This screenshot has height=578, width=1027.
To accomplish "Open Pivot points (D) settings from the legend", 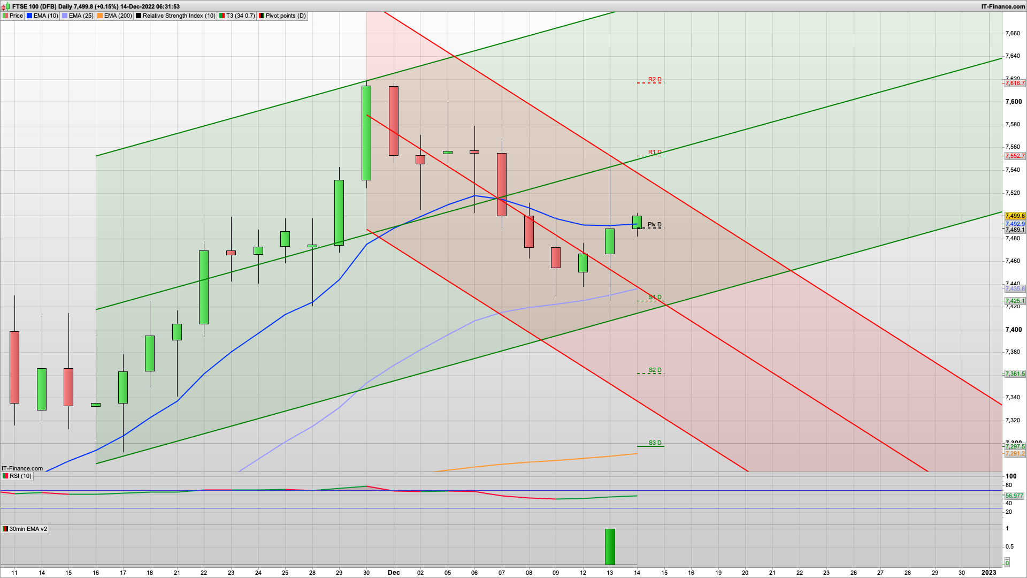I will coord(283,16).
